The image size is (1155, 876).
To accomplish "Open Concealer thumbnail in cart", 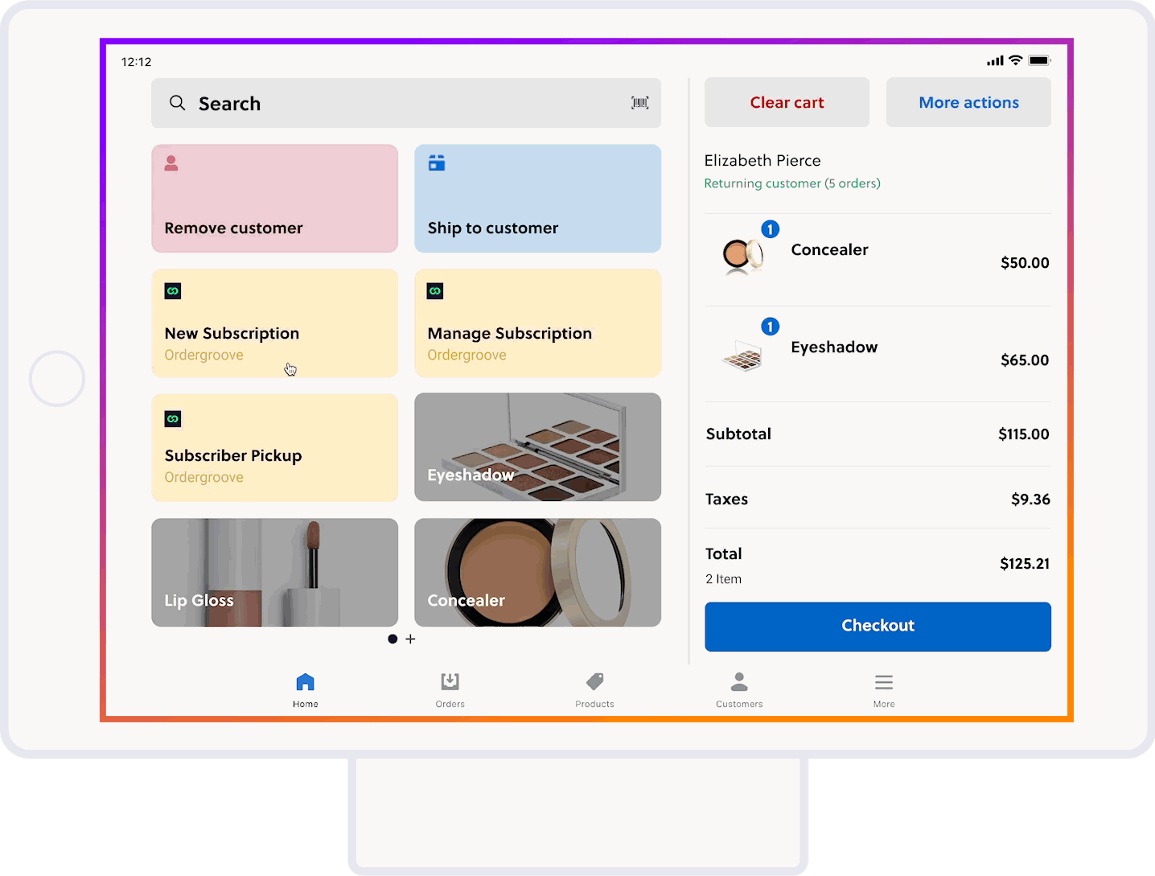I will click(742, 256).
